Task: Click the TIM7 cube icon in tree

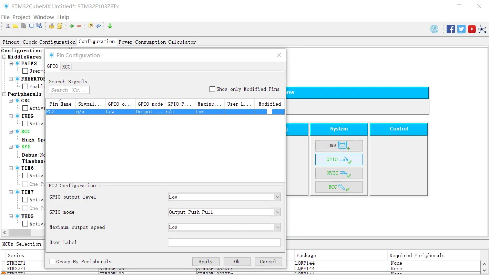Action: 17,192
